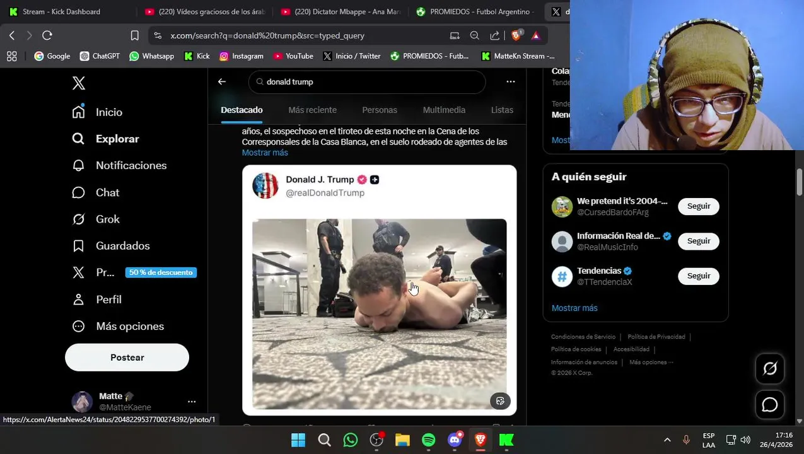
Task: Click browser back button
Action: [12, 35]
